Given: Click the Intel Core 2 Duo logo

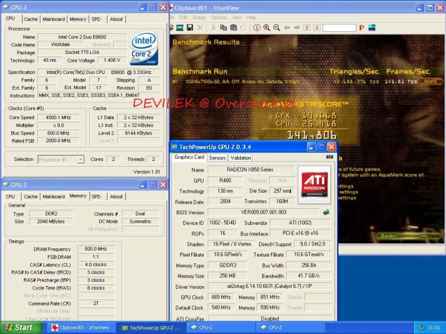Looking at the screenshot, I should (x=144, y=48).
